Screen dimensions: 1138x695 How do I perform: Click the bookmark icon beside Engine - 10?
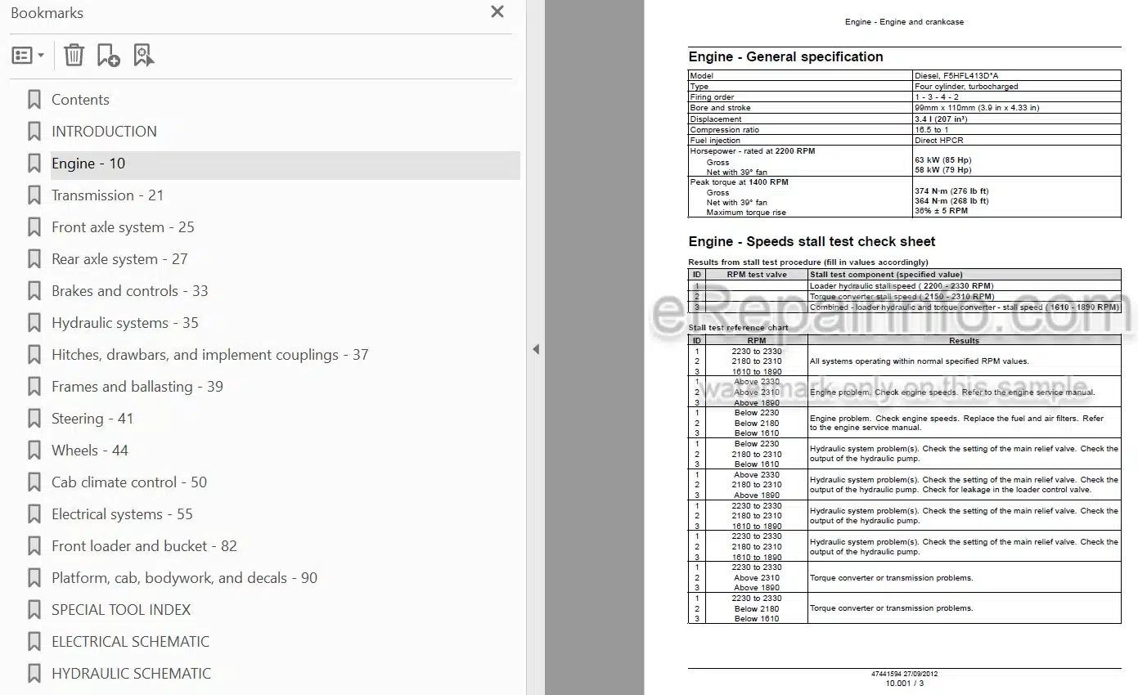pos(34,164)
